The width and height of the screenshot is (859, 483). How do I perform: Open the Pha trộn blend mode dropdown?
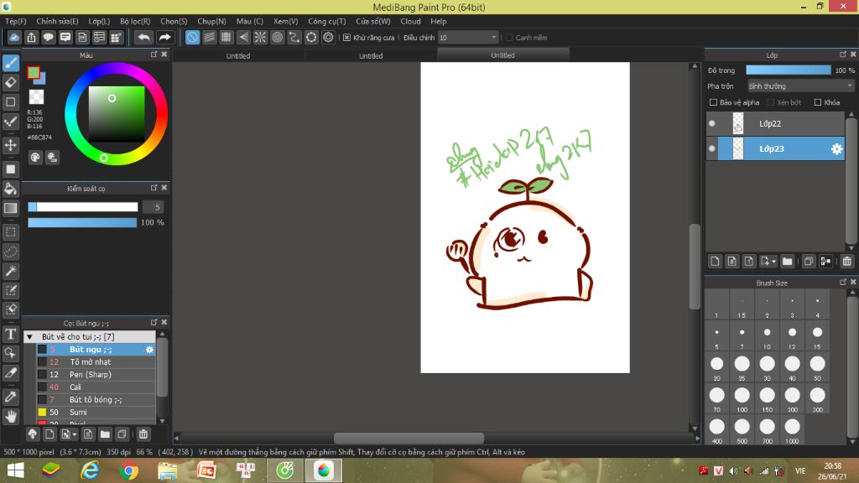[x=800, y=86]
